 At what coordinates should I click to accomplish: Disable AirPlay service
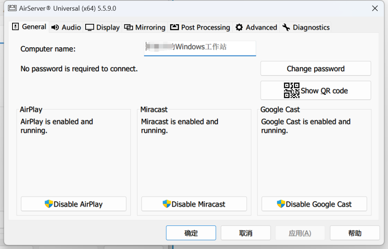point(74,204)
